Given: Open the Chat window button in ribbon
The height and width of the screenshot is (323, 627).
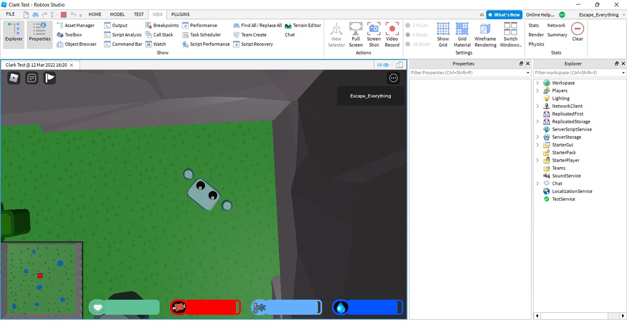Looking at the screenshot, I should point(290,34).
